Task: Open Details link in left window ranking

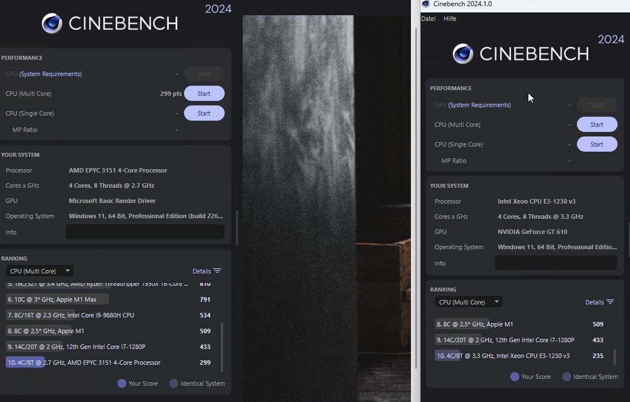Action: click(202, 271)
